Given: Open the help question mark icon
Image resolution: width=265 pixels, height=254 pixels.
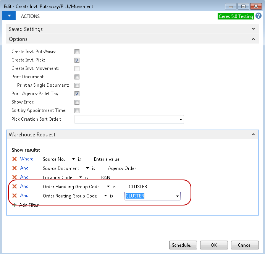Looking at the screenshot, I should 259,16.
